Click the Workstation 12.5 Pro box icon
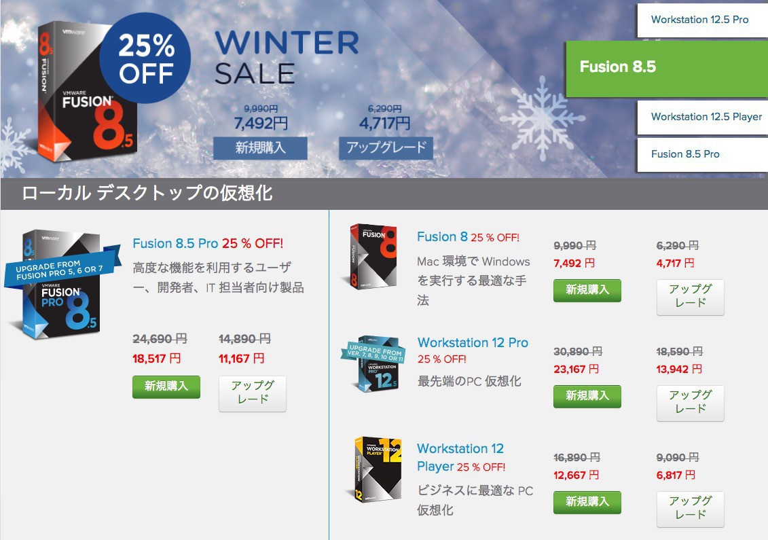The height and width of the screenshot is (540, 768). [373, 364]
